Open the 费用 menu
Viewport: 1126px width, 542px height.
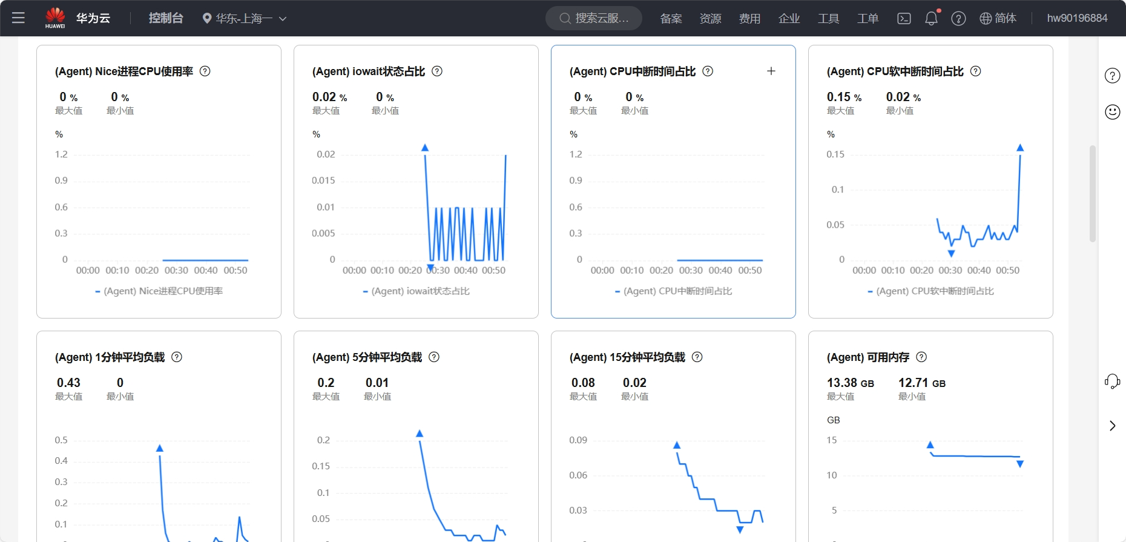point(749,19)
